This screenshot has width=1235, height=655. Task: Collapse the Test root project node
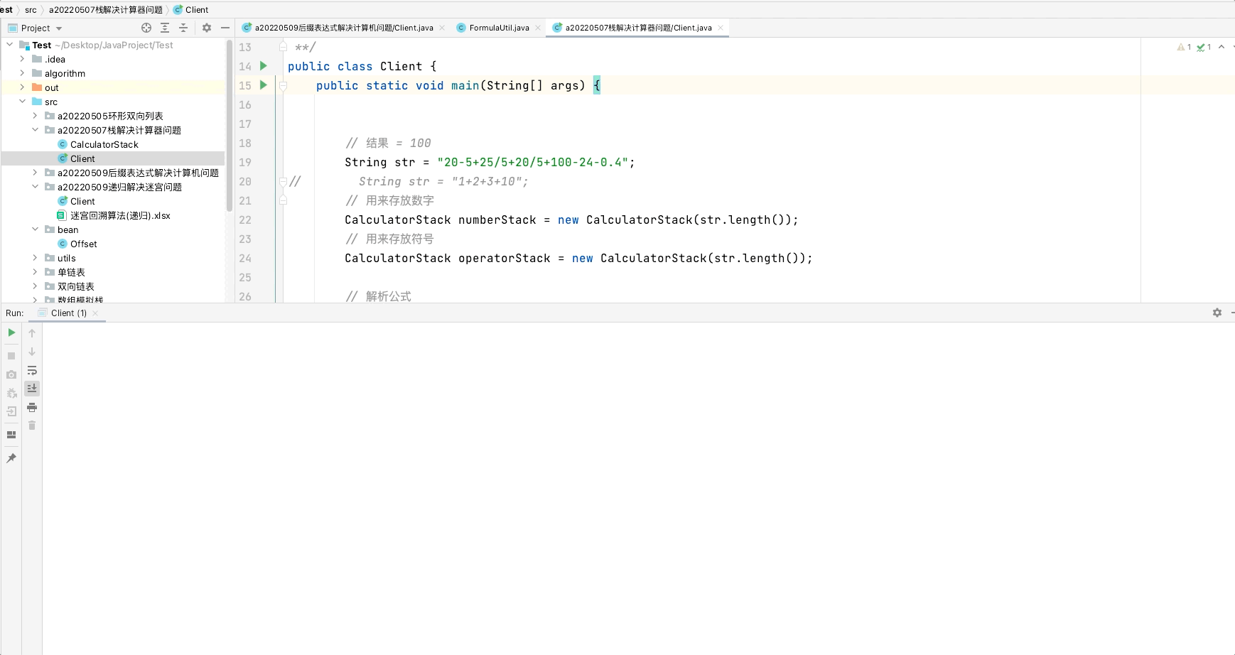coord(10,45)
